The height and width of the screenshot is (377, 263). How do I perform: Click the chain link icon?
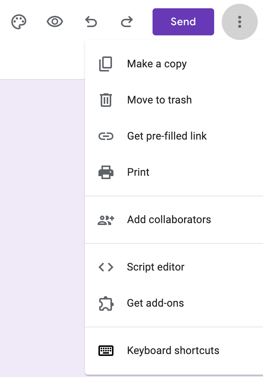tap(106, 136)
